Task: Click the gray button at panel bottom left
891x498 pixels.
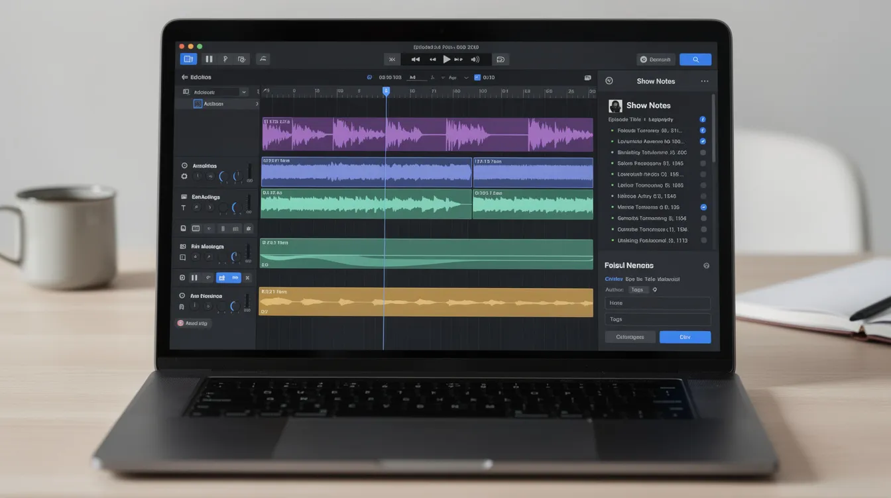Action: pyautogui.click(x=630, y=337)
